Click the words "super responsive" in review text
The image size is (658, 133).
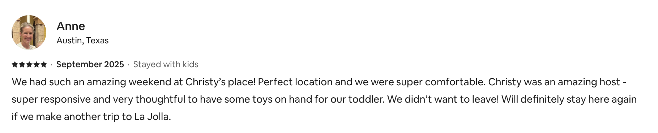click(51, 99)
